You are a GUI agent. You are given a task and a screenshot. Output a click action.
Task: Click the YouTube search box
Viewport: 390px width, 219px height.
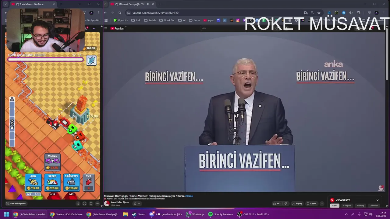coord(238,28)
